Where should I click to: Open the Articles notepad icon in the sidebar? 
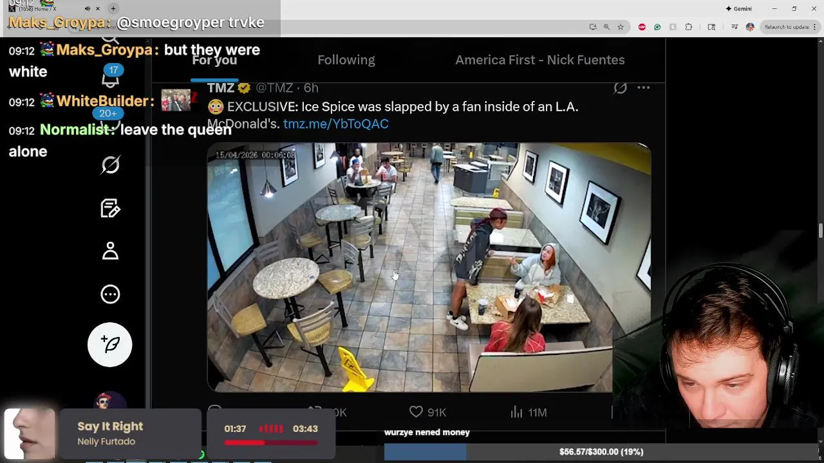(110, 208)
